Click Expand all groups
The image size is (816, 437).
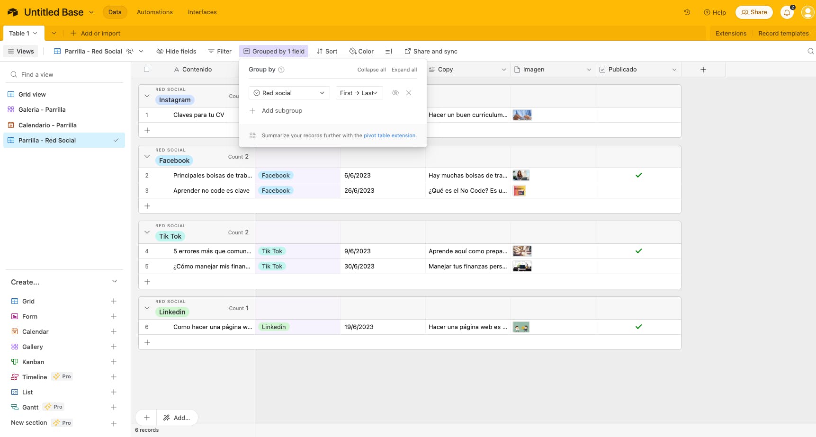click(404, 70)
